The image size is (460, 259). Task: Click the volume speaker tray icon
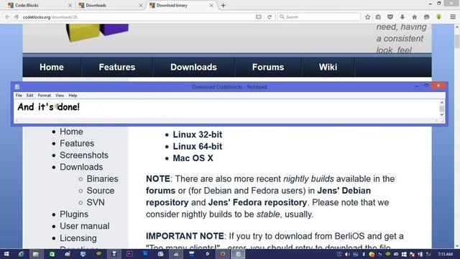[347, 254]
